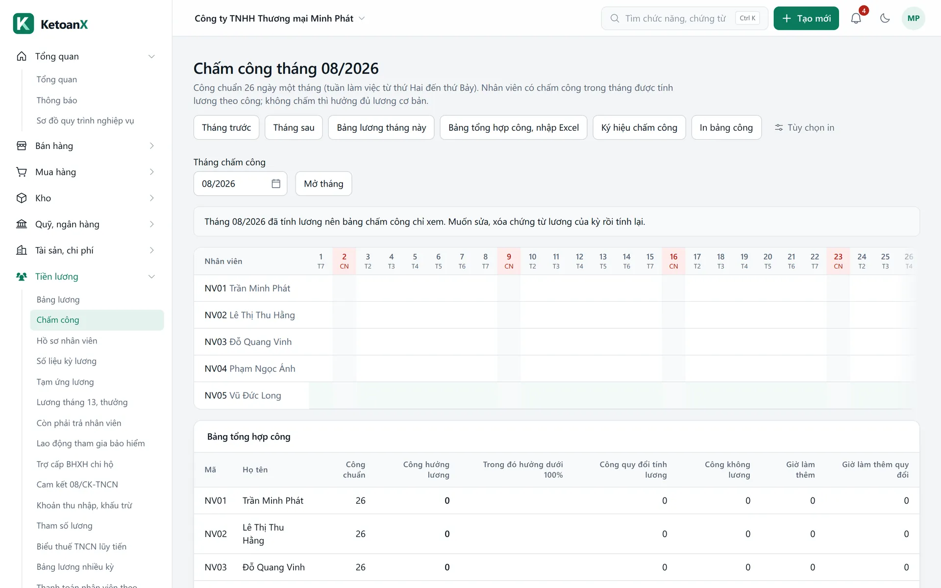This screenshot has height=588, width=941.
Task: Open Bảng lương in the sidebar
Action: pyautogui.click(x=97, y=299)
